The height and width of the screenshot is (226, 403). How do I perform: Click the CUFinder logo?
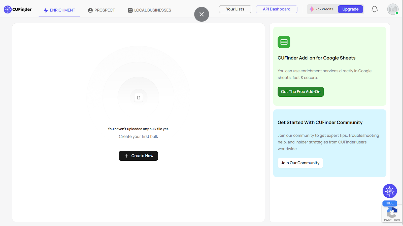click(18, 10)
